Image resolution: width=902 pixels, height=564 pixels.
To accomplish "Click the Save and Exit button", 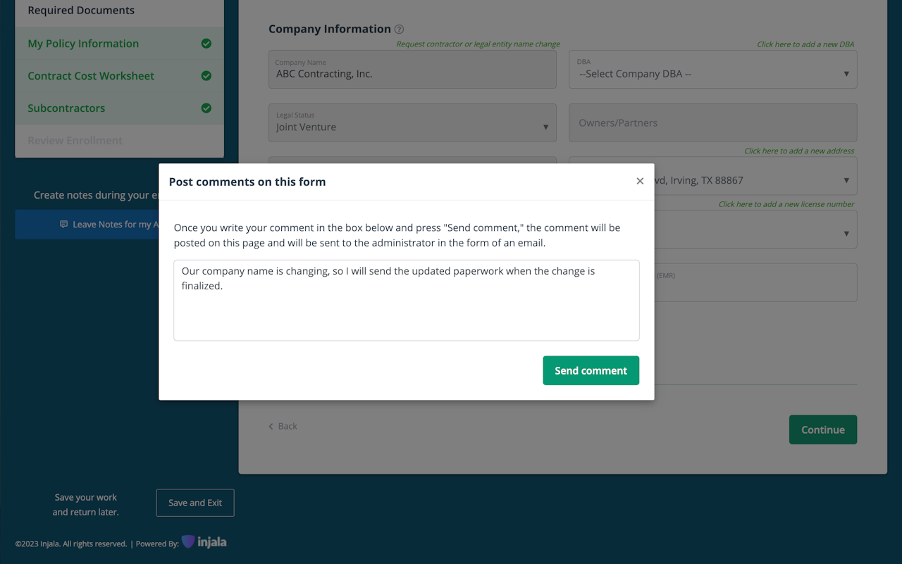I will 195,503.
